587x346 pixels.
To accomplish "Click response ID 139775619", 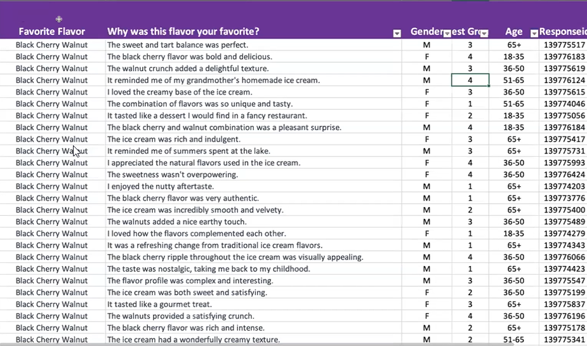I will (563, 69).
